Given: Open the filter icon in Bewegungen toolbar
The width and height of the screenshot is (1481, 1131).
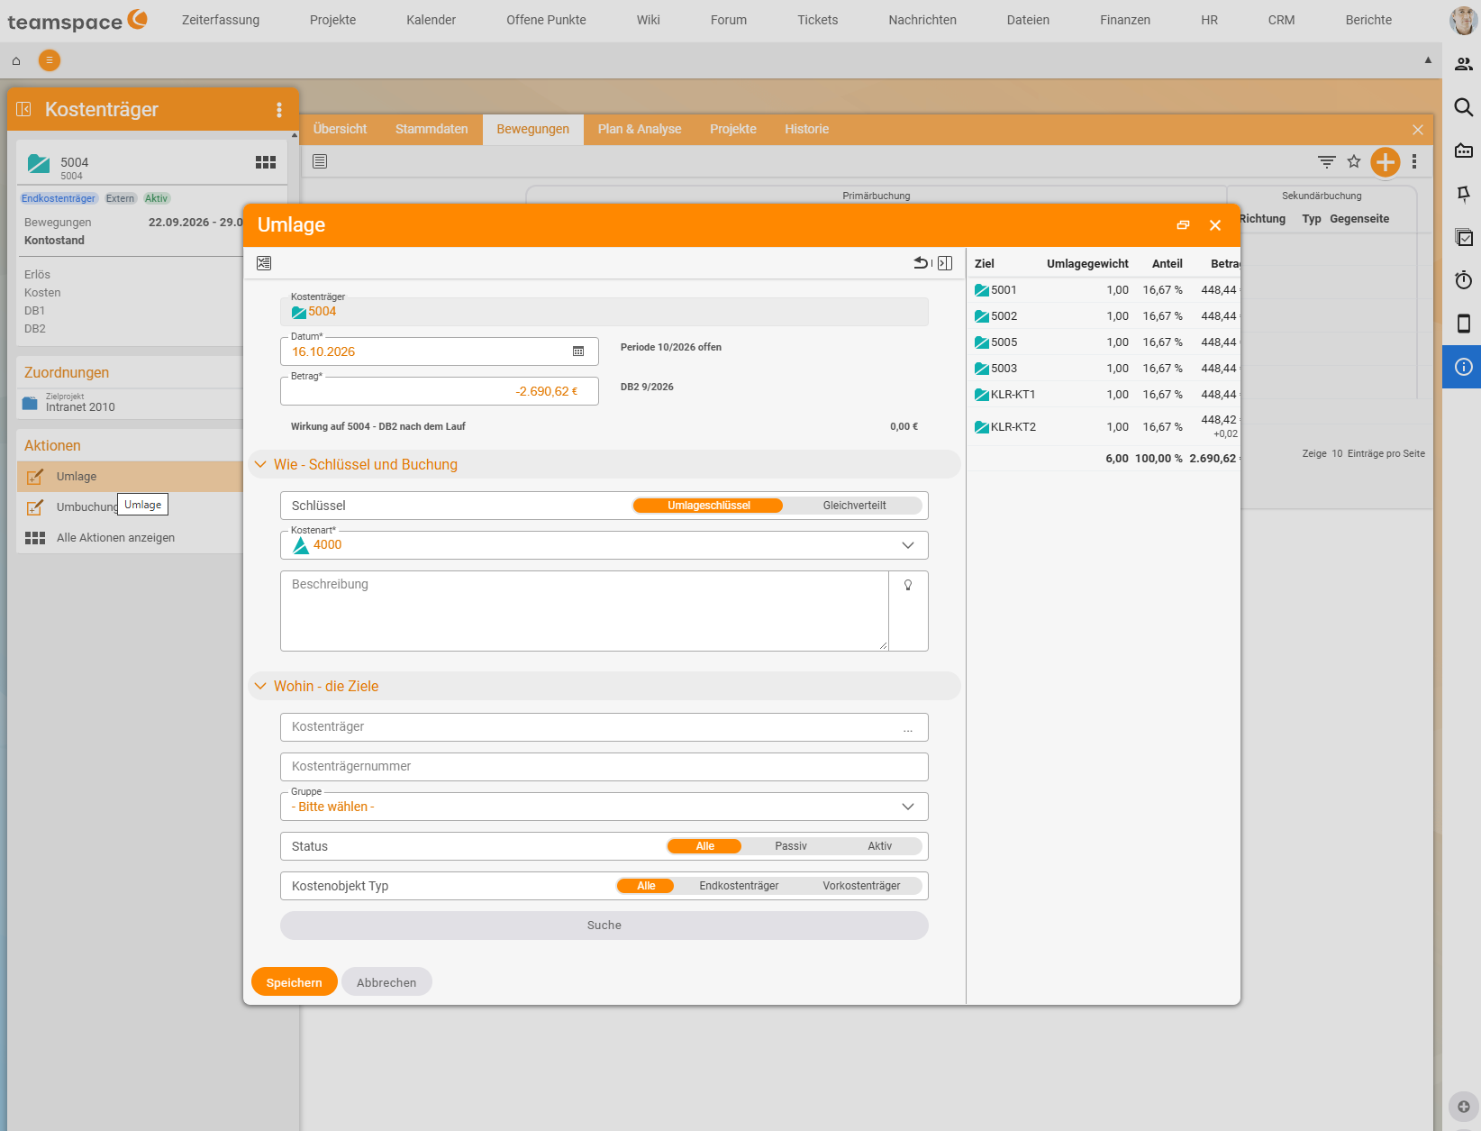Looking at the screenshot, I should pos(1327,161).
